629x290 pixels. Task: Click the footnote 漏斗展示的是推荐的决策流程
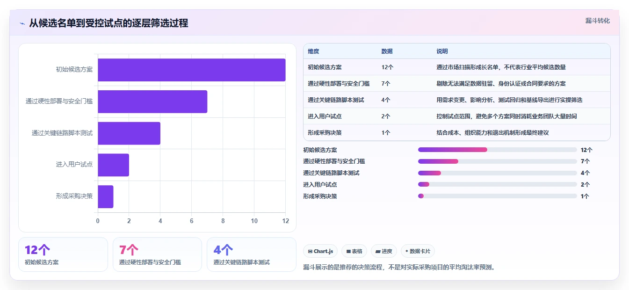pyautogui.click(x=399, y=268)
